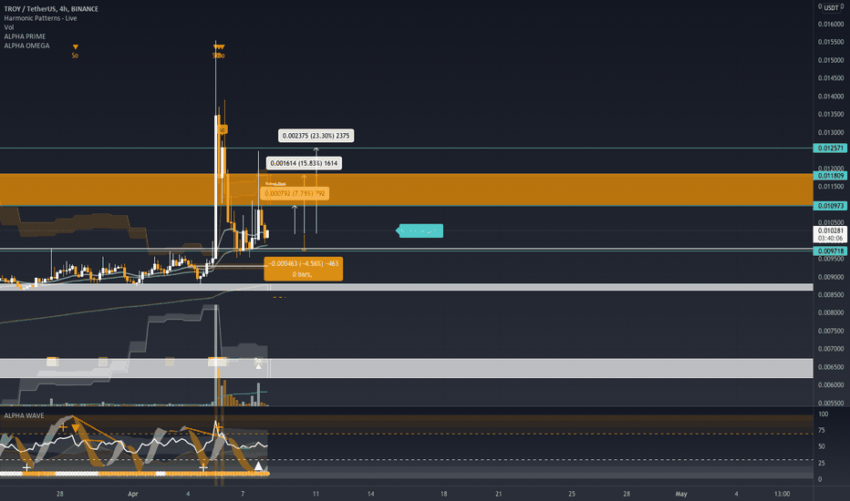This screenshot has width=850, height=501.
Task: Click the 0.015000 price axis tick
Action: 831,60
